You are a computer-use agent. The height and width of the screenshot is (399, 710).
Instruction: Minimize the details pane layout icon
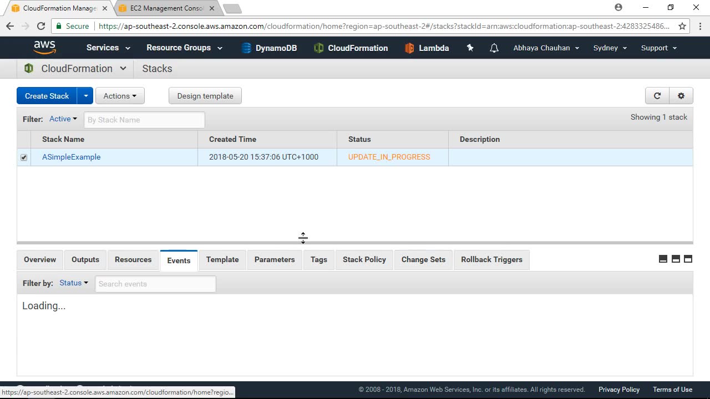pos(663,259)
